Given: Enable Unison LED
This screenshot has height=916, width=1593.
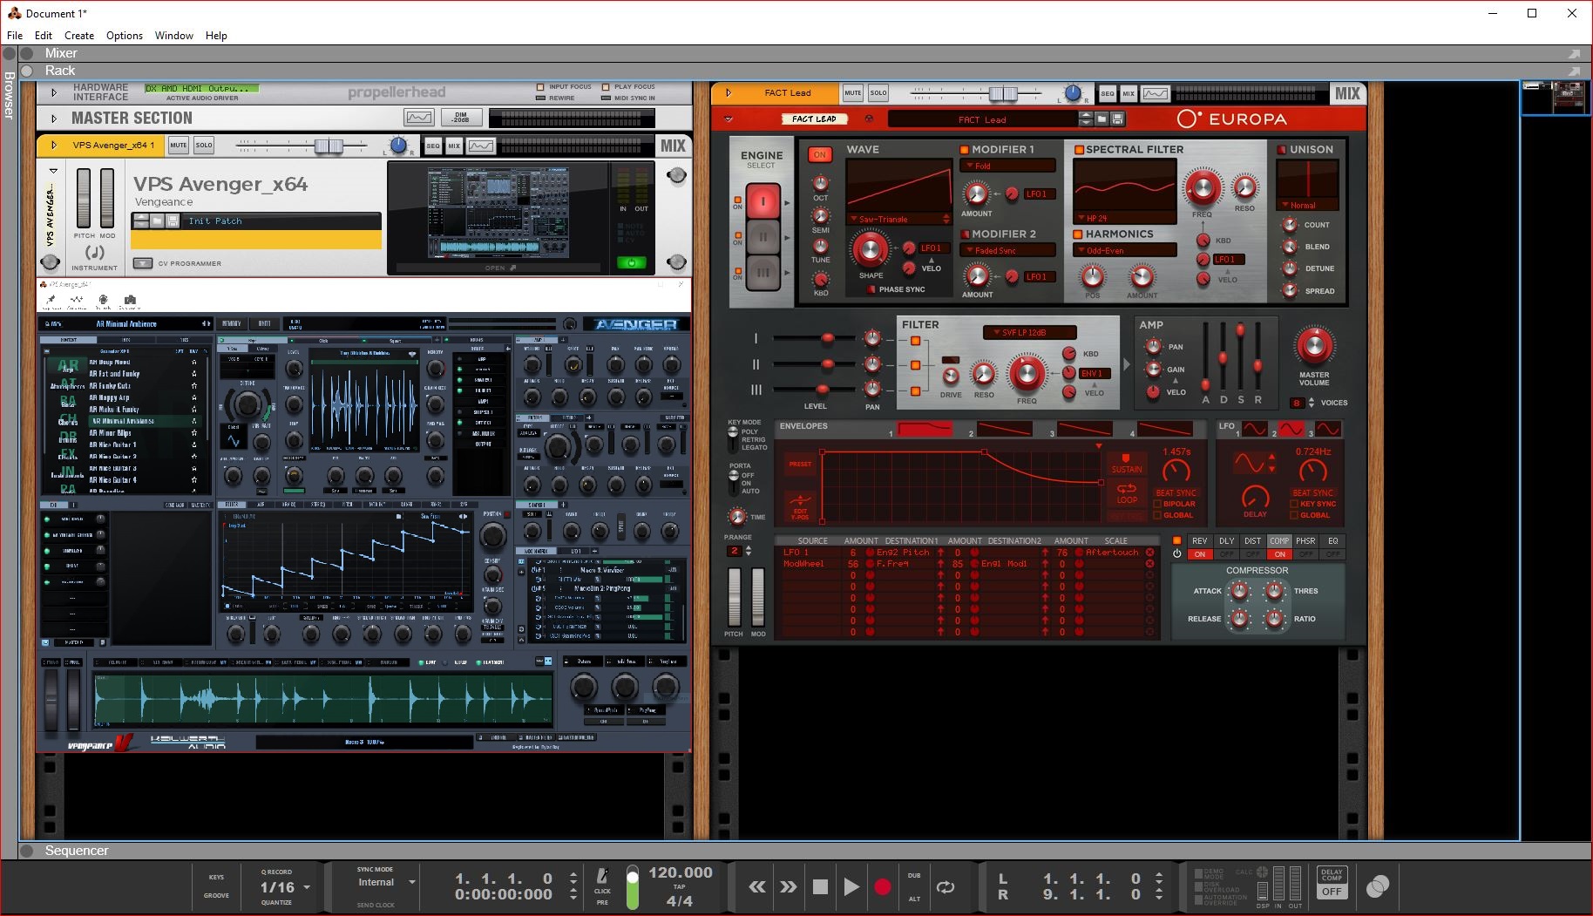Looking at the screenshot, I should click(x=1282, y=150).
